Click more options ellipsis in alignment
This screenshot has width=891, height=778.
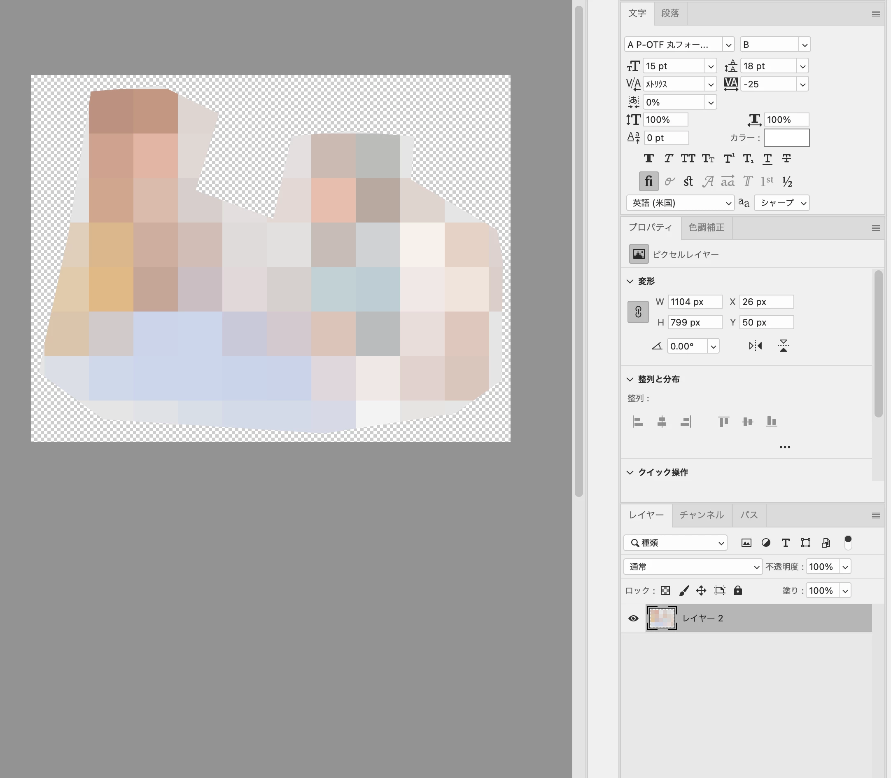point(784,447)
